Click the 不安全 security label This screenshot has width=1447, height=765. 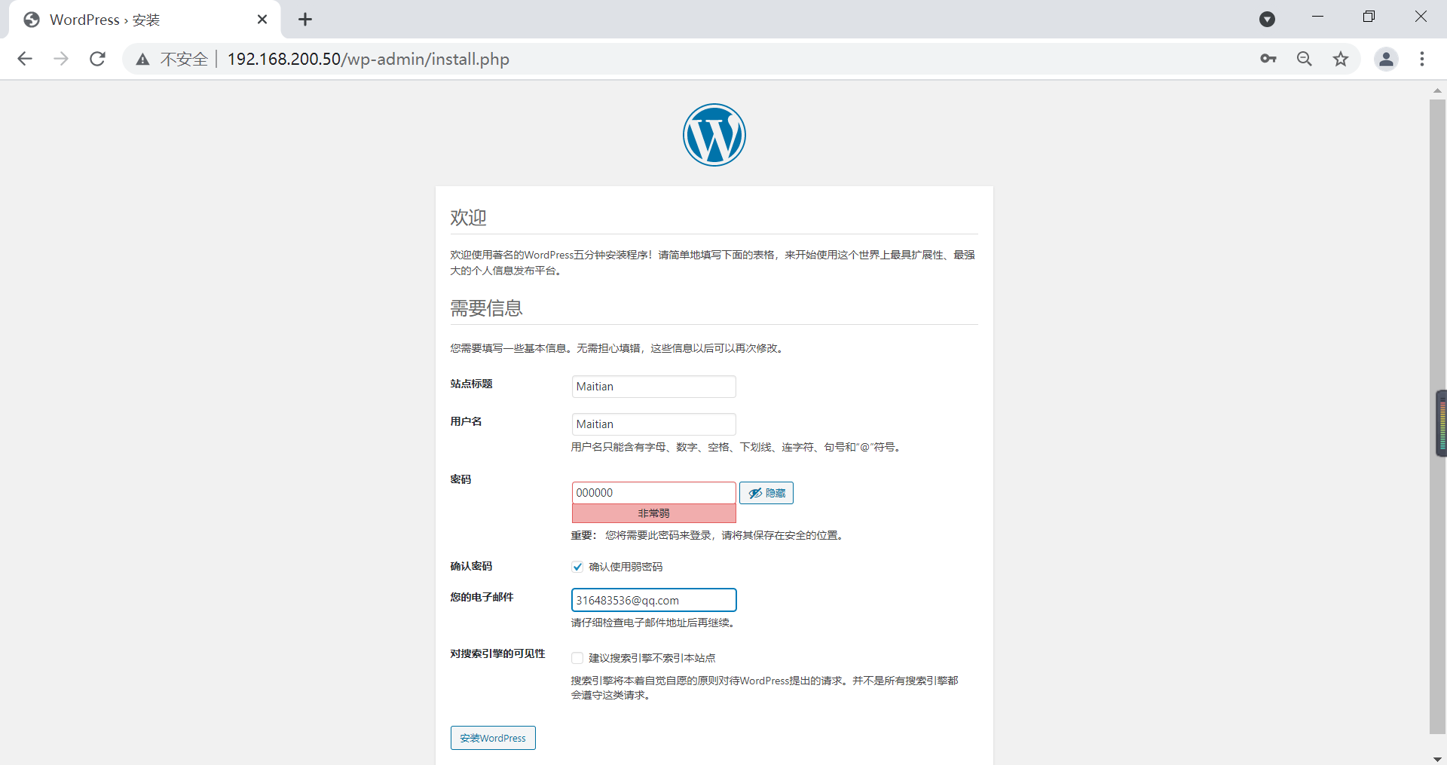pyautogui.click(x=184, y=59)
